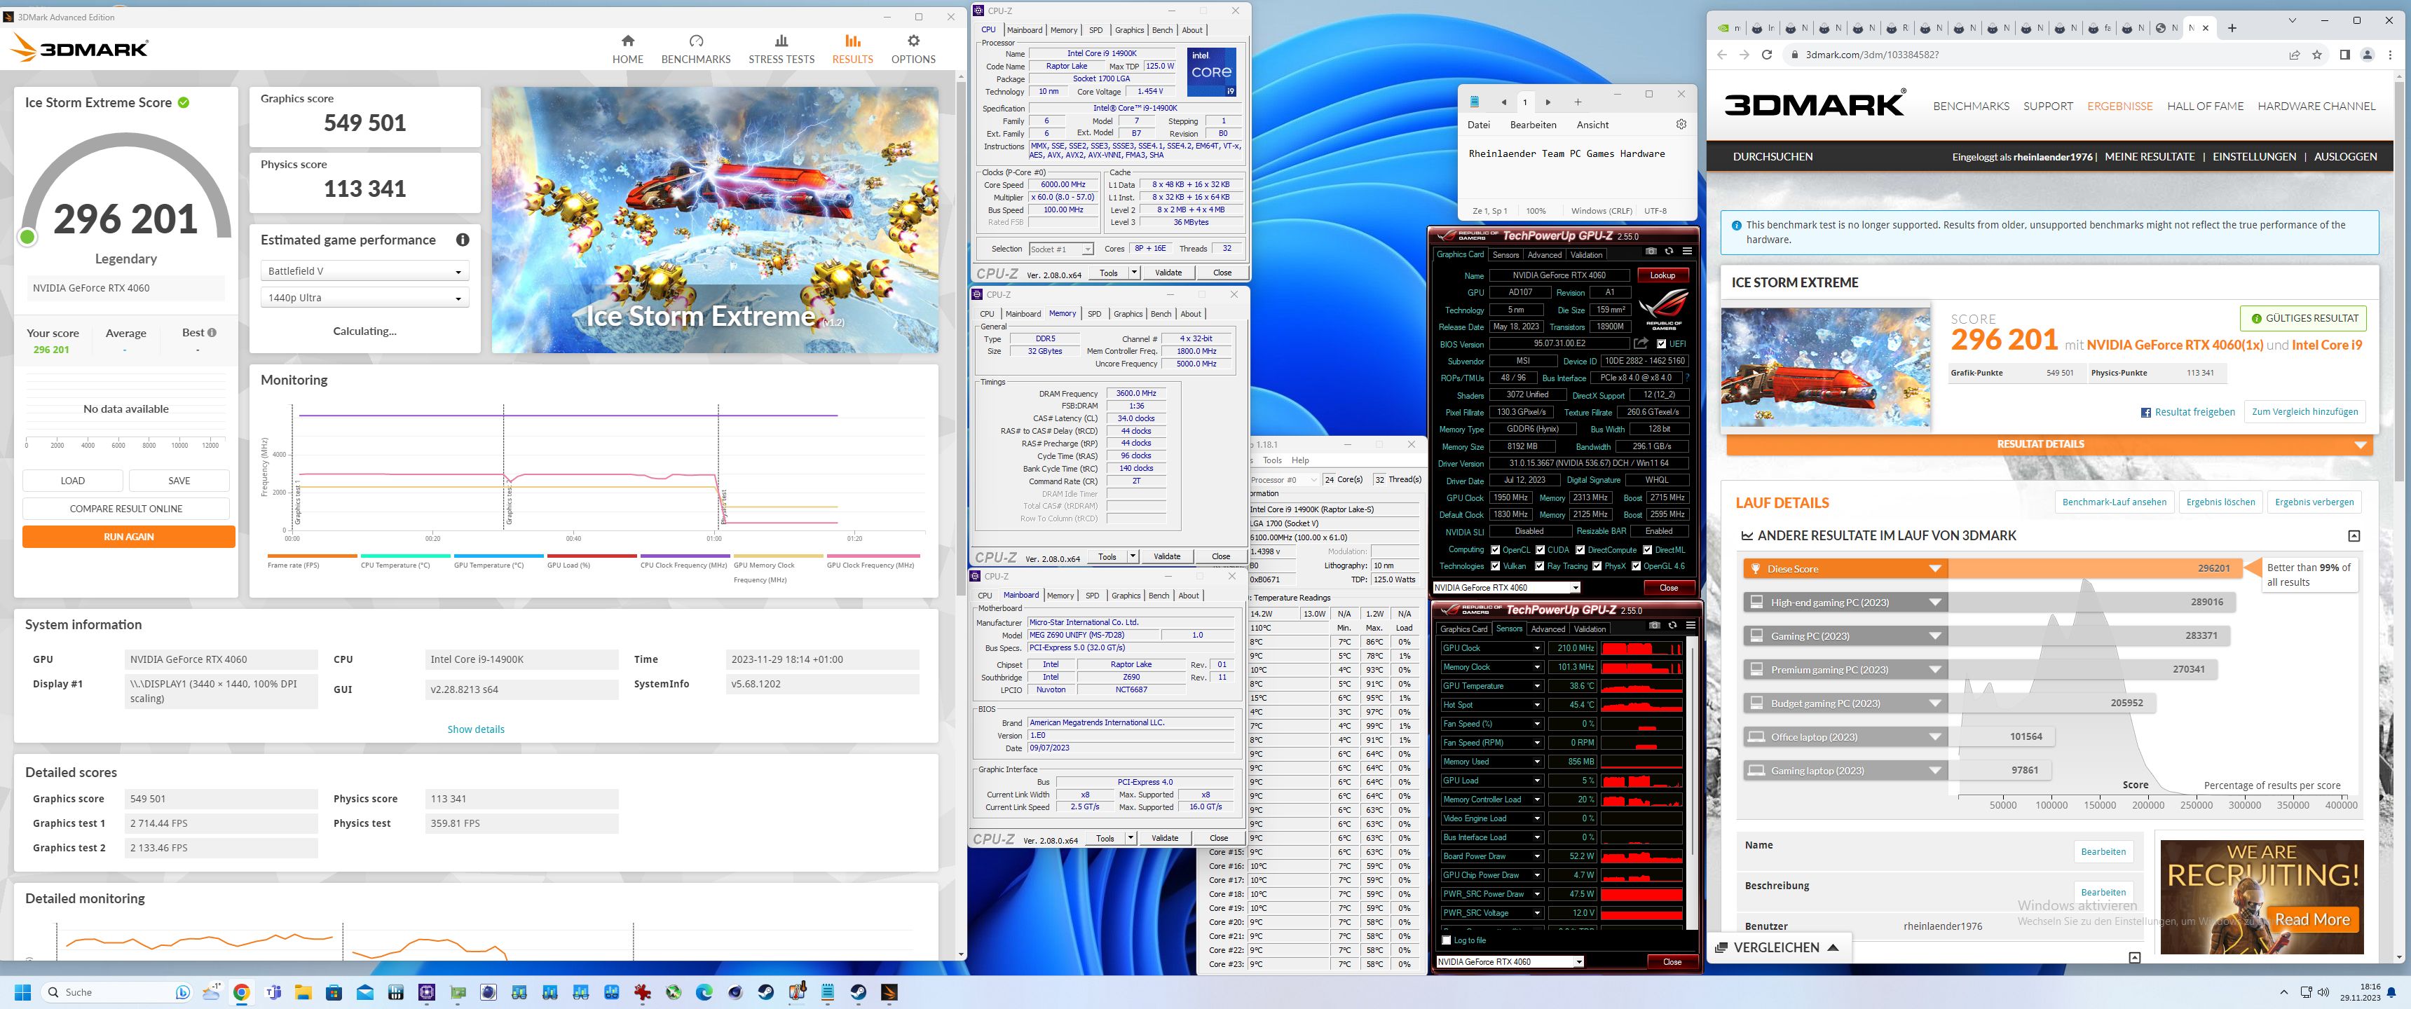Toggle UEFI checkbox in GPU-Z

click(x=1661, y=343)
